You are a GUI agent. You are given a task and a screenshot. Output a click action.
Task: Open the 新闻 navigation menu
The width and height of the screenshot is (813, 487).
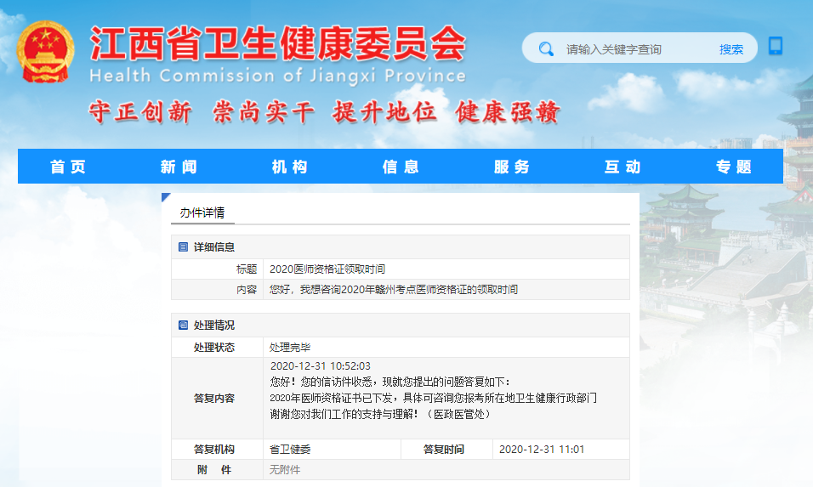[179, 167]
